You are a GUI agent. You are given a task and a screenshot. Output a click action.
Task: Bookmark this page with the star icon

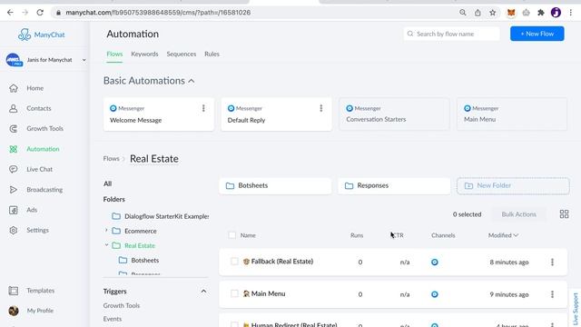click(492, 13)
